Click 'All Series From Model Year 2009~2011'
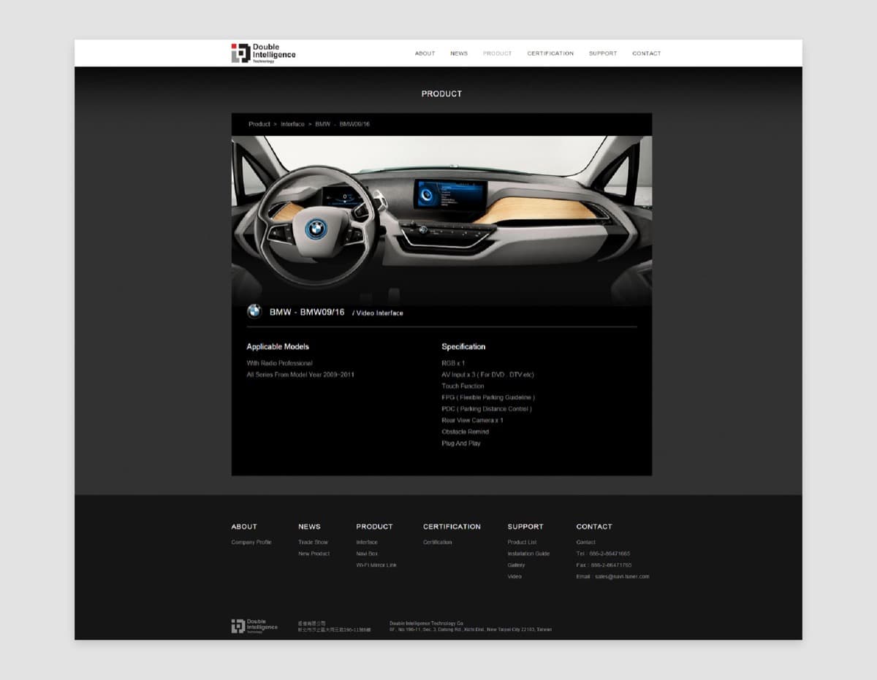Screen dimensions: 877x680 coord(300,375)
